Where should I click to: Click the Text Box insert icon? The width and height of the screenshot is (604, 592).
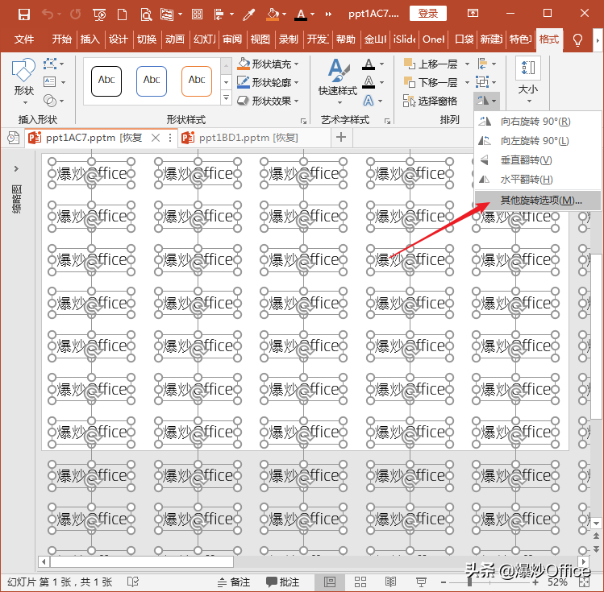50,82
